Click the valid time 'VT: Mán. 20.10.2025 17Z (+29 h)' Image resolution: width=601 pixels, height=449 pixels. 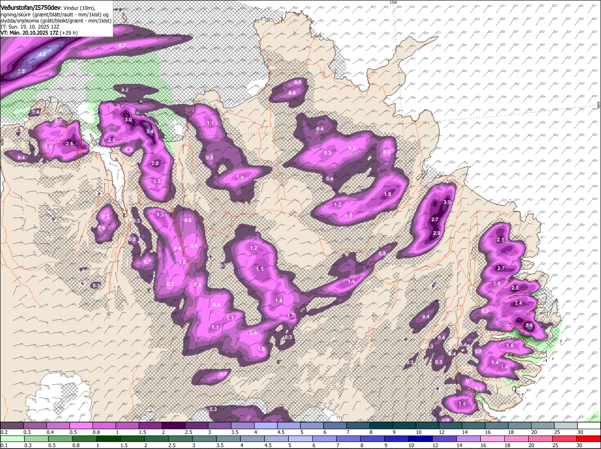39,33
